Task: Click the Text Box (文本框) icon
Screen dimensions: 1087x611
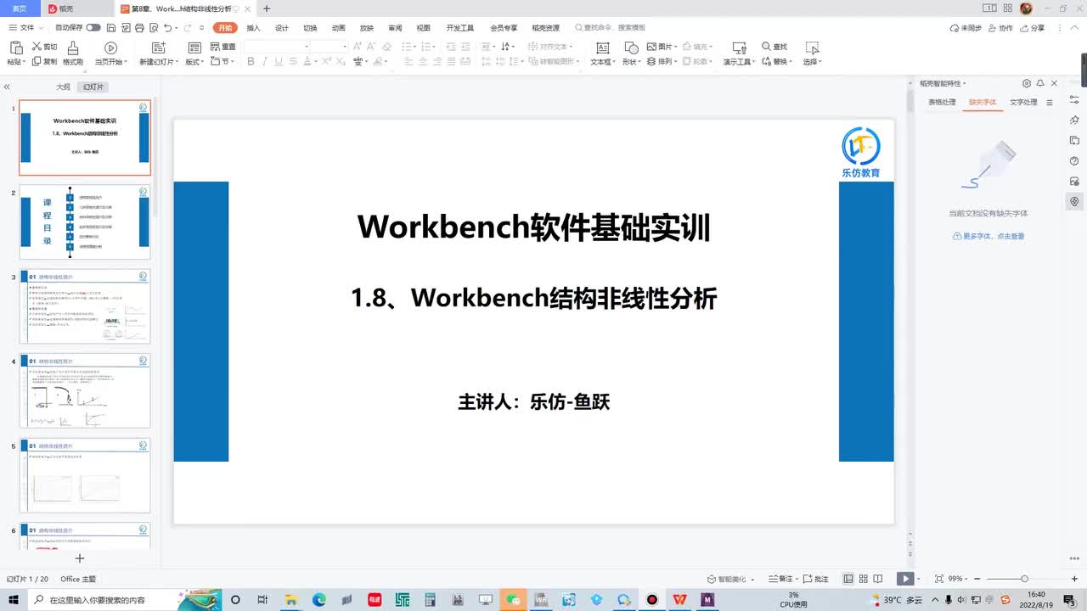Action: [603, 48]
